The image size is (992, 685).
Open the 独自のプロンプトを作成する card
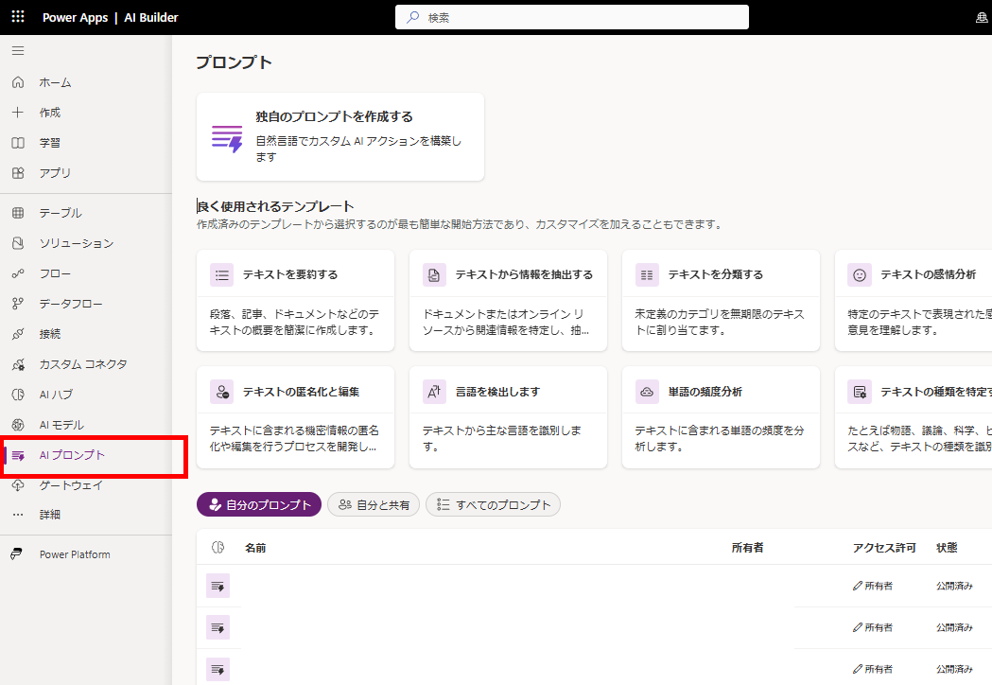(339, 136)
